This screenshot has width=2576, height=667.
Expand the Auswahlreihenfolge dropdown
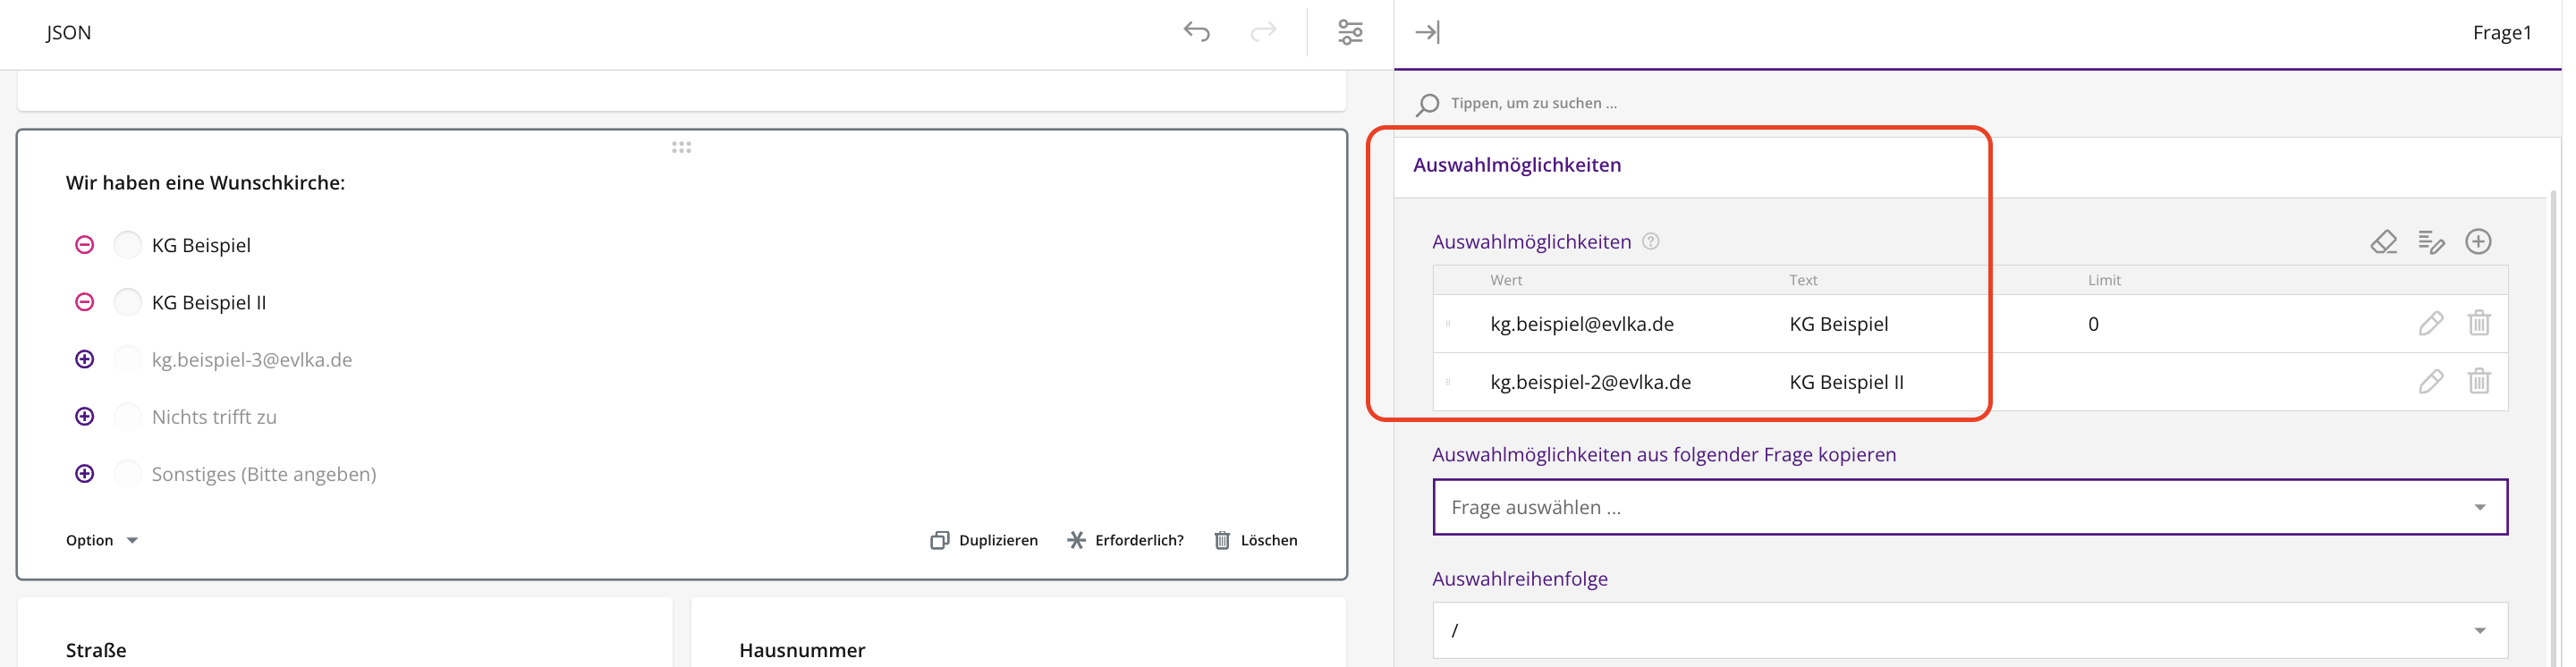(1969, 630)
